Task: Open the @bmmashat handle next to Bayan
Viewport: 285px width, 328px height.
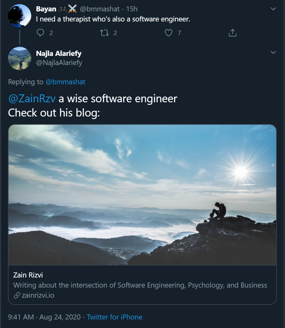Action: [100, 9]
